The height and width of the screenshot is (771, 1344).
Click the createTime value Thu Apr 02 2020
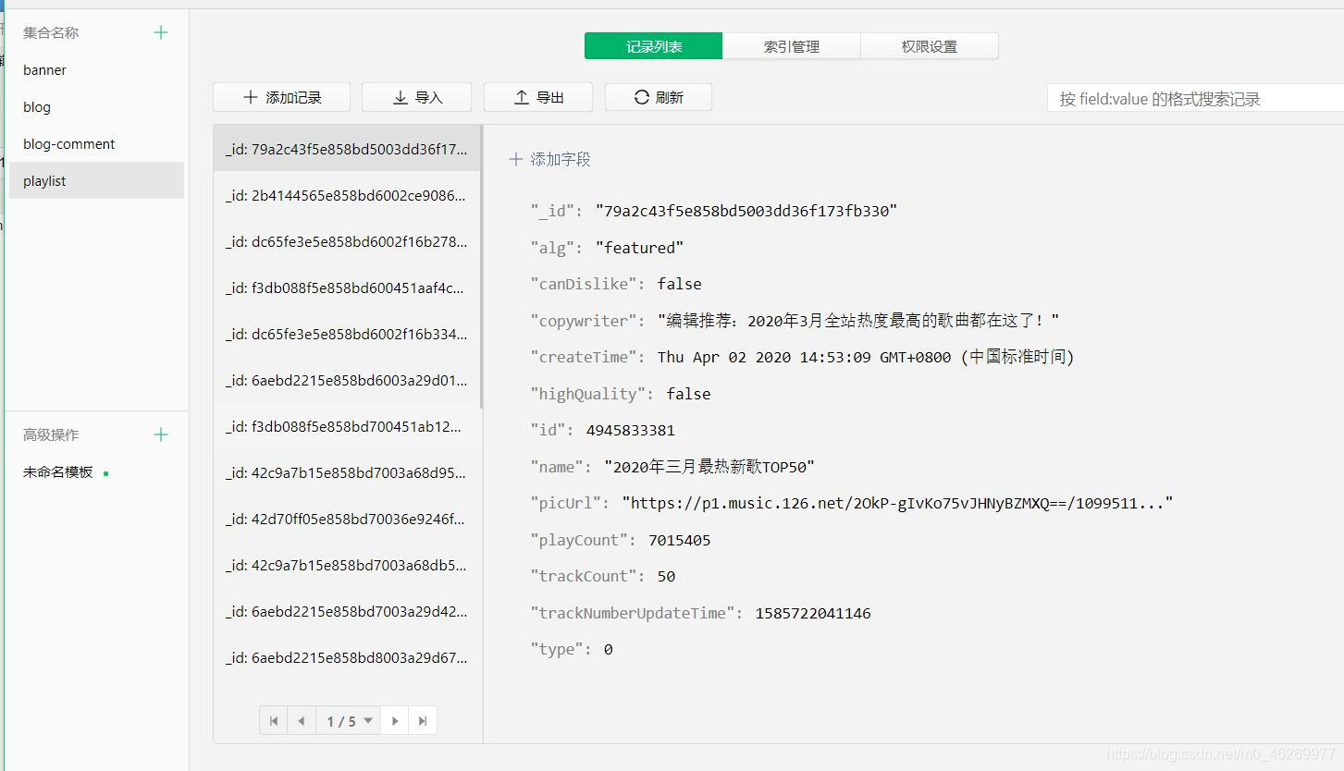(x=866, y=357)
